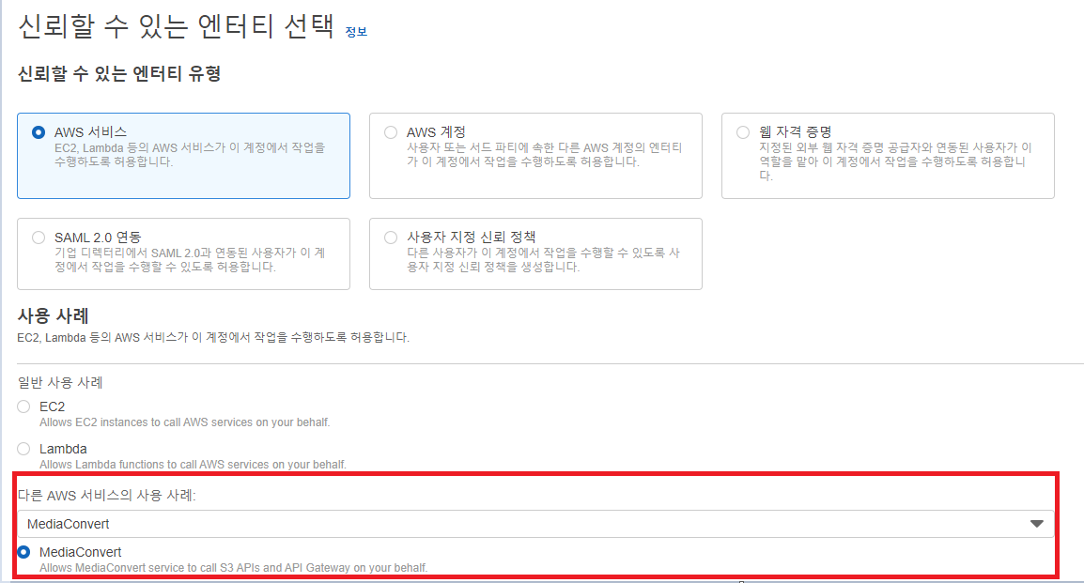This screenshot has height=583, width=1084.
Task: Choose the Lambda use case radio
Action: click(x=23, y=449)
